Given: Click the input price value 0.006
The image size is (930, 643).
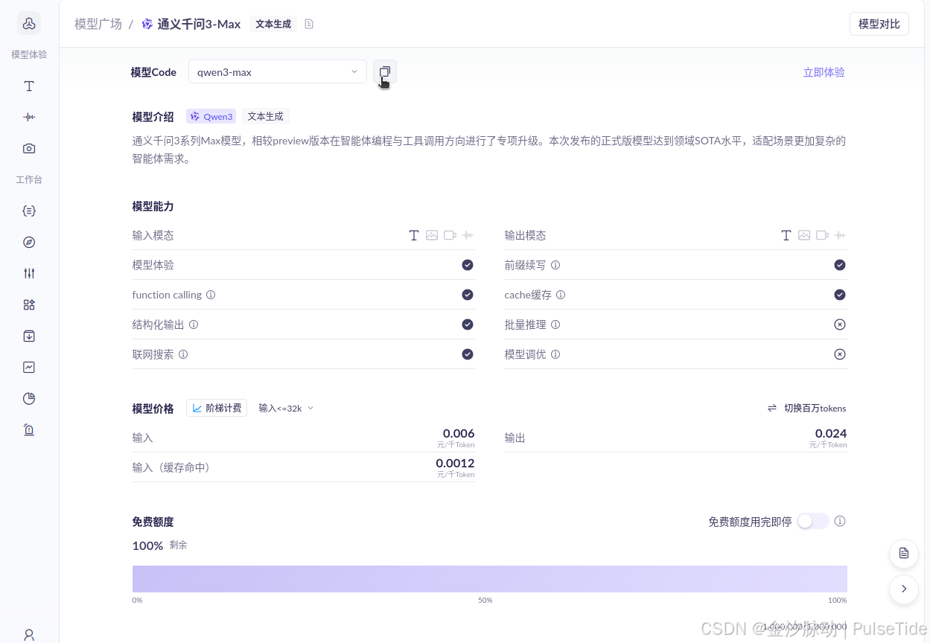Looking at the screenshot, I should coord(459,433).
